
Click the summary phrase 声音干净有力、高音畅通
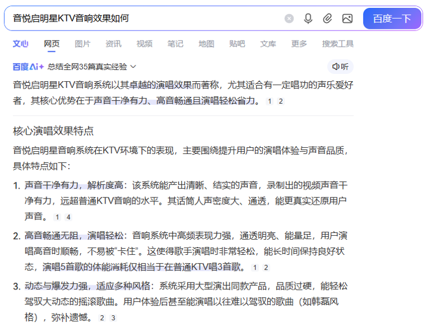click(143, 101)
